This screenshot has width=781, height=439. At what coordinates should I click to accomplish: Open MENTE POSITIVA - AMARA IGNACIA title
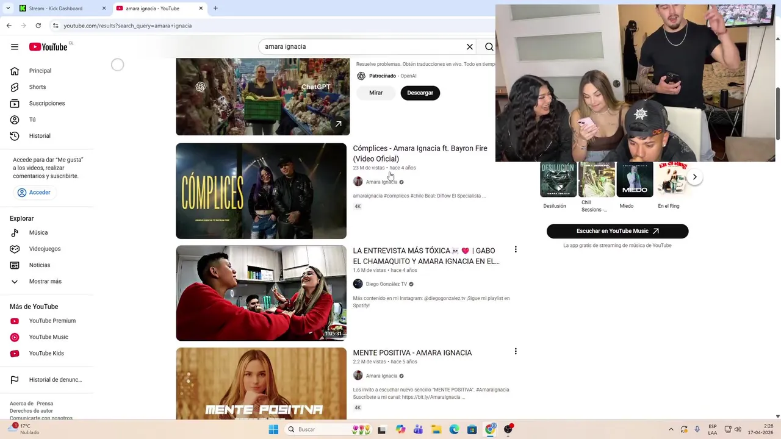(412, 353)
